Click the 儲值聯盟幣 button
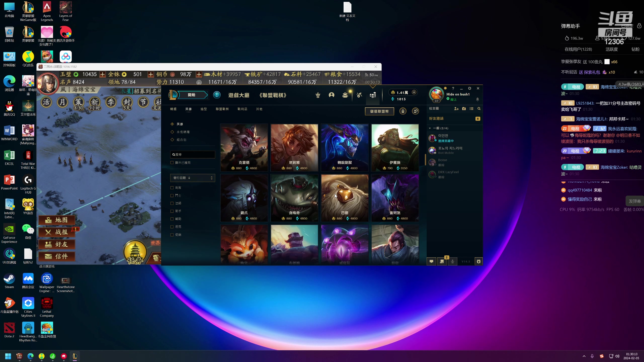644x362 pixels. point(379,111)
